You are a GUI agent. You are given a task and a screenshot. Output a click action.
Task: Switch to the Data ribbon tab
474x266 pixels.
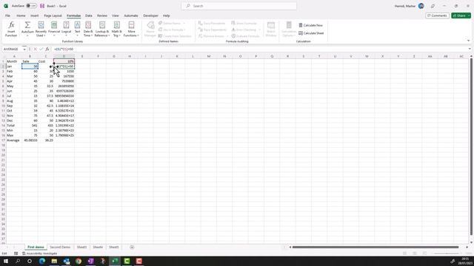point(89,16)
